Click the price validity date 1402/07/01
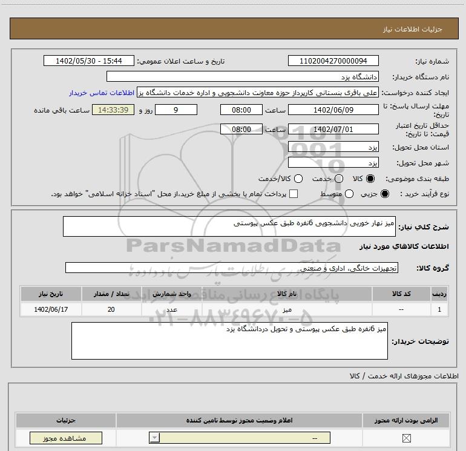The height and width of the screenshot is (451, 466). [x=333, y=129]
